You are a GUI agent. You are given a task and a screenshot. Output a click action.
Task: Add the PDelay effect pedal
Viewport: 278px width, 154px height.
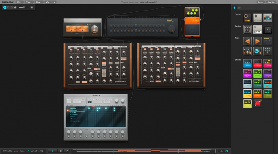(x=257, y=73)
